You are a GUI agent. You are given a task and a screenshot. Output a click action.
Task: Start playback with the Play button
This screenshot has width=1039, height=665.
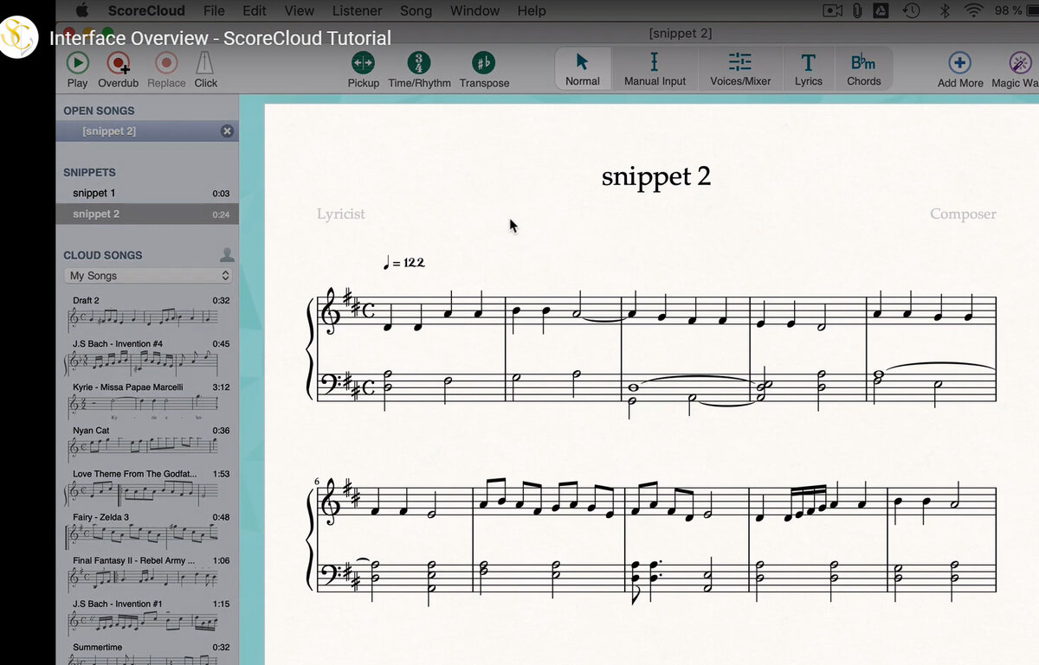(x=78, y=69)
